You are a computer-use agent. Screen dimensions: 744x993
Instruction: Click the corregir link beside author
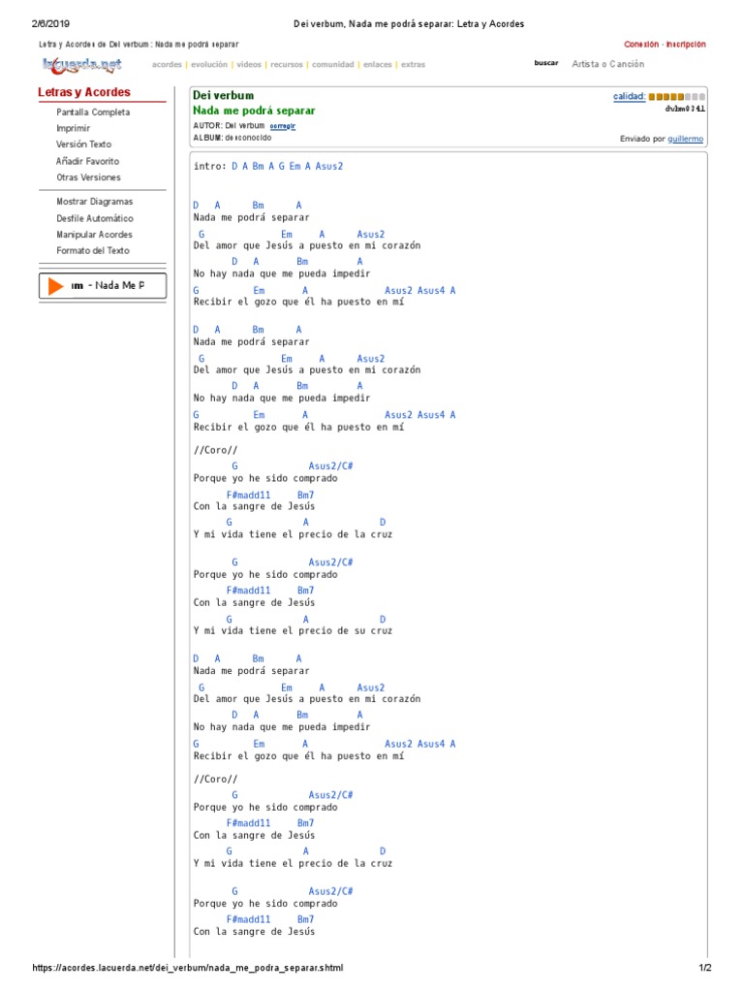click(283, 126)
